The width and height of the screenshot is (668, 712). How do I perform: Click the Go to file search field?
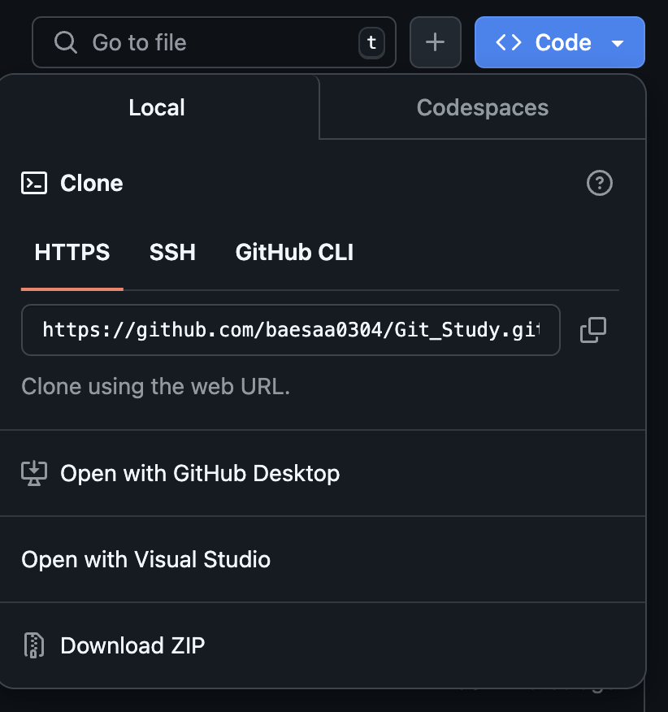[x=214, y=42]
